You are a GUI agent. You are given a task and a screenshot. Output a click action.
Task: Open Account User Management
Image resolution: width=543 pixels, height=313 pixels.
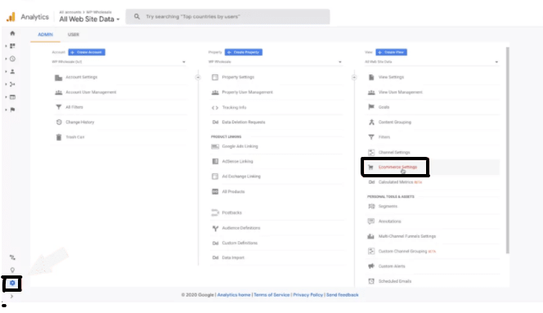pos(91,92)
